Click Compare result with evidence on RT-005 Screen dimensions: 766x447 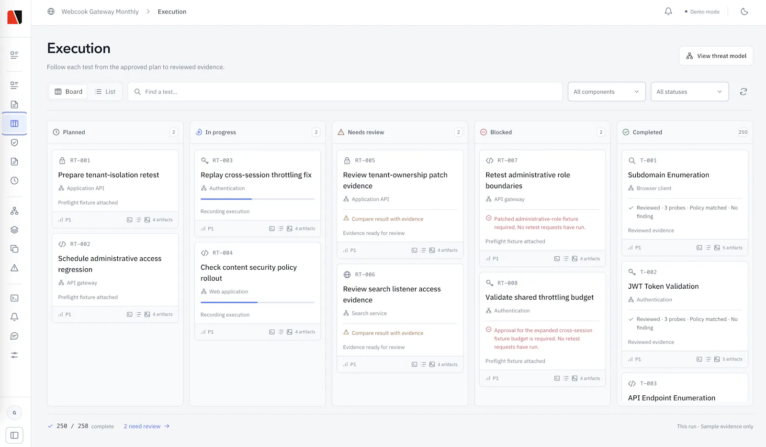387,219
